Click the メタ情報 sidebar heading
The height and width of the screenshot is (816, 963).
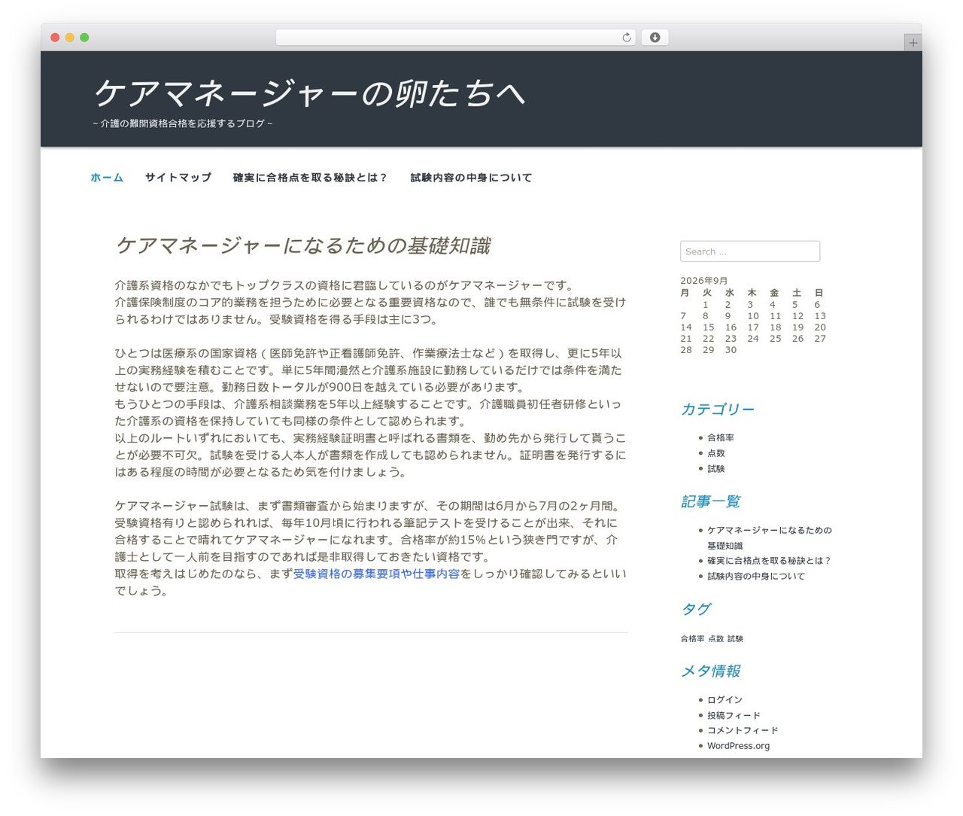[x=711, y=671]
